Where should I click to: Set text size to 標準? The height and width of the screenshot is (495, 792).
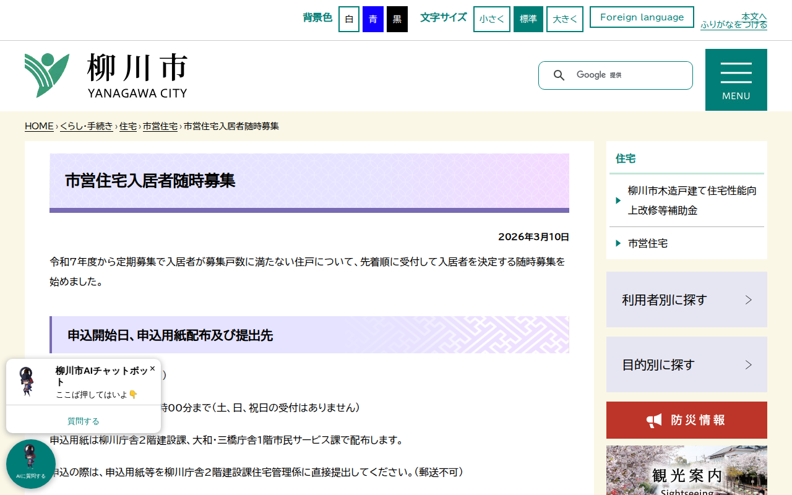click(528, 19)
